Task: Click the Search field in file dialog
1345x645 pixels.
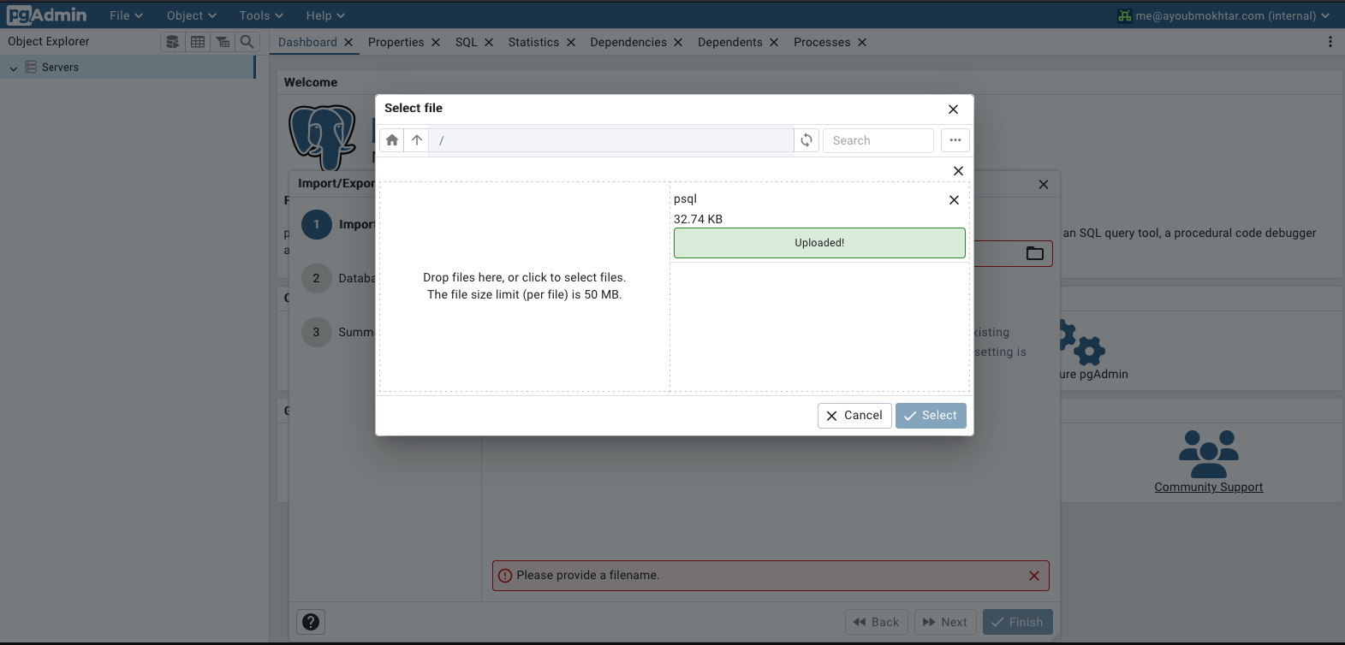Action: click(x=878, y=140)
